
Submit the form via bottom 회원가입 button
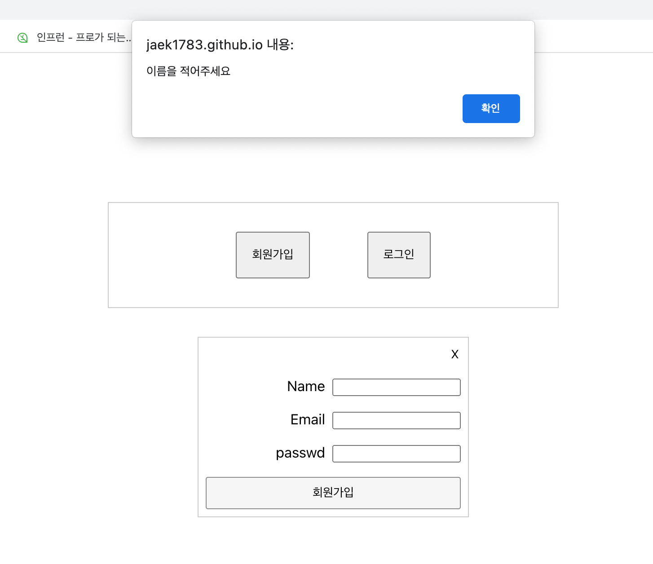[333, 493]
